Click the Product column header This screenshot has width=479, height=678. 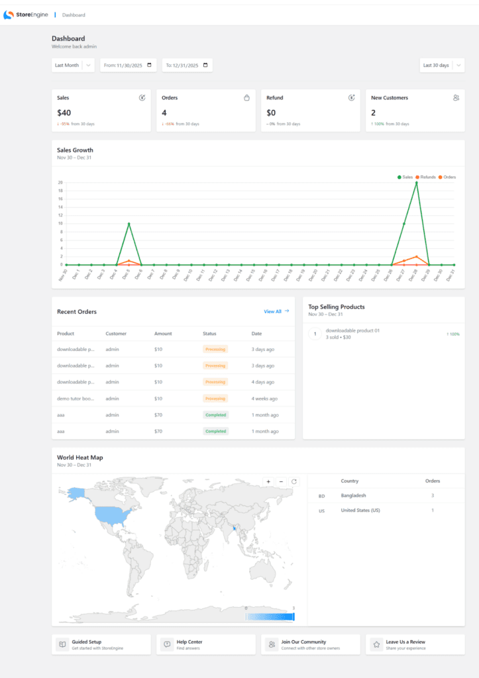coord(66,334)
